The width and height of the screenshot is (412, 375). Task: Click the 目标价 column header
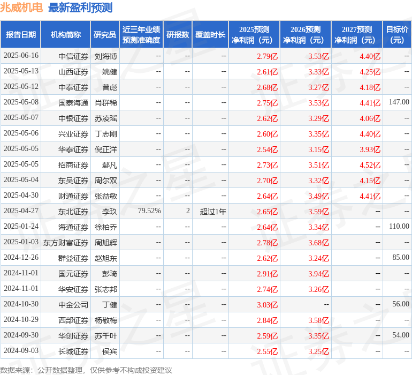tap(397, 34)
